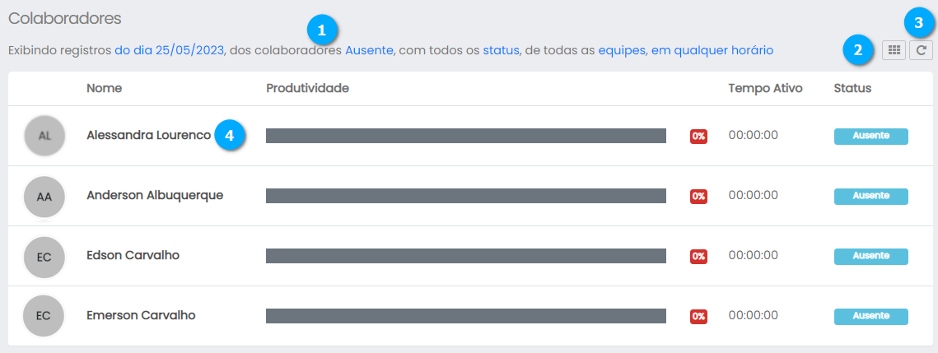Open Edson Carvalho's collaborator name
The width and height of the screenshot is (938, 353).
[133, 256]
